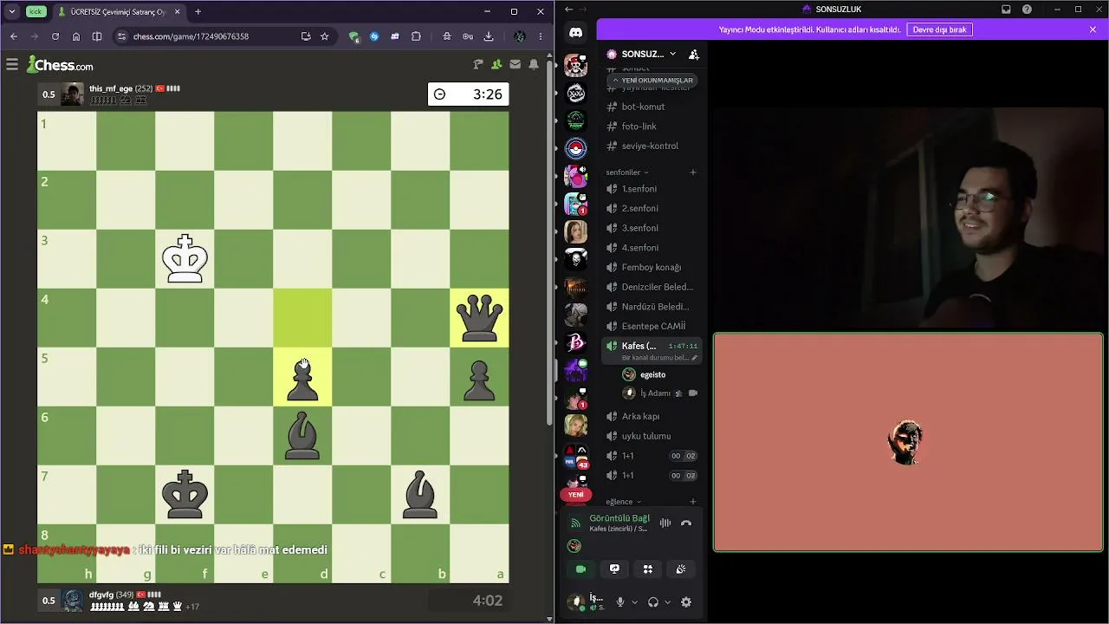Image resolution: width=1109 pixels, height=624 pixels.
Task: Mute the Discord microphone
Action: coord(620,602)
